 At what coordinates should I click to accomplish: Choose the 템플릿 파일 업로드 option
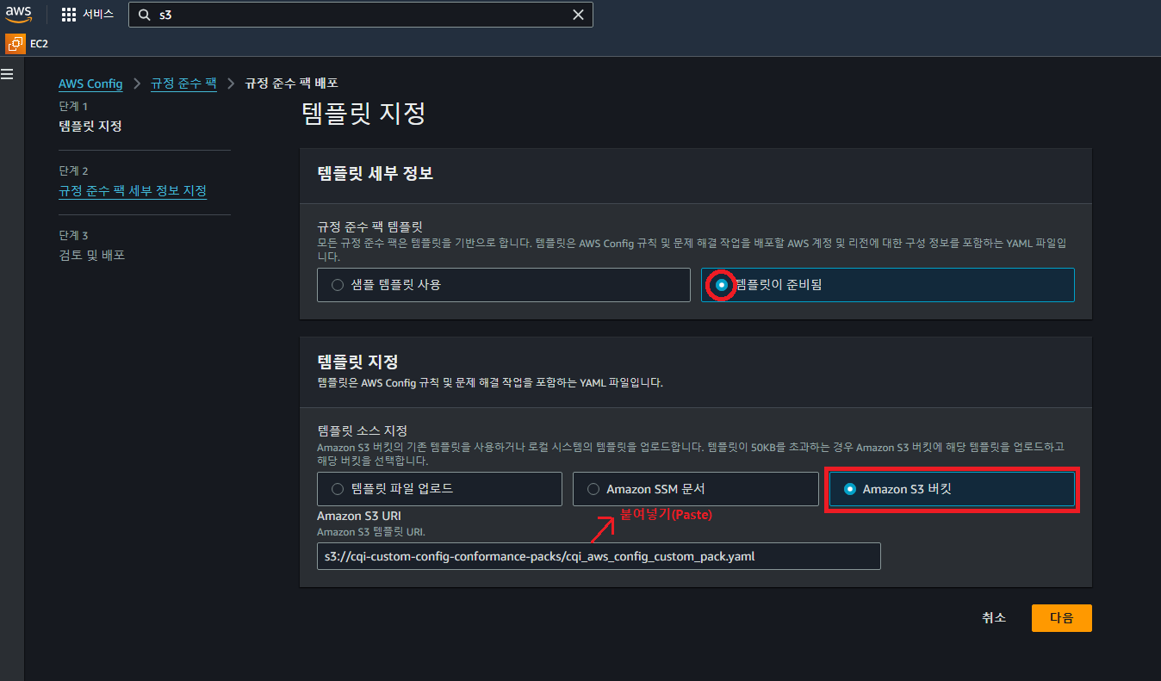click(x=337, y=488)
